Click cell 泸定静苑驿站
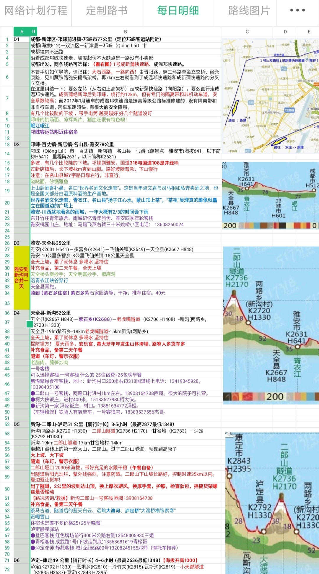This screenshot has height=574, width=319. pyautogui.click(x=125, y=529)
